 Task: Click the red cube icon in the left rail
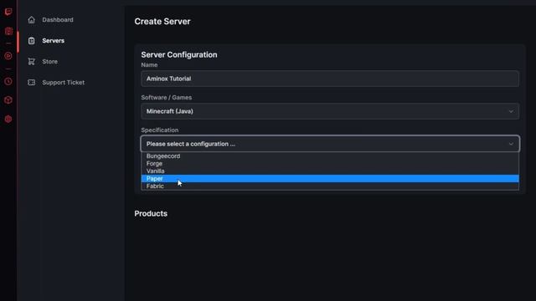(x=8, y=100)
